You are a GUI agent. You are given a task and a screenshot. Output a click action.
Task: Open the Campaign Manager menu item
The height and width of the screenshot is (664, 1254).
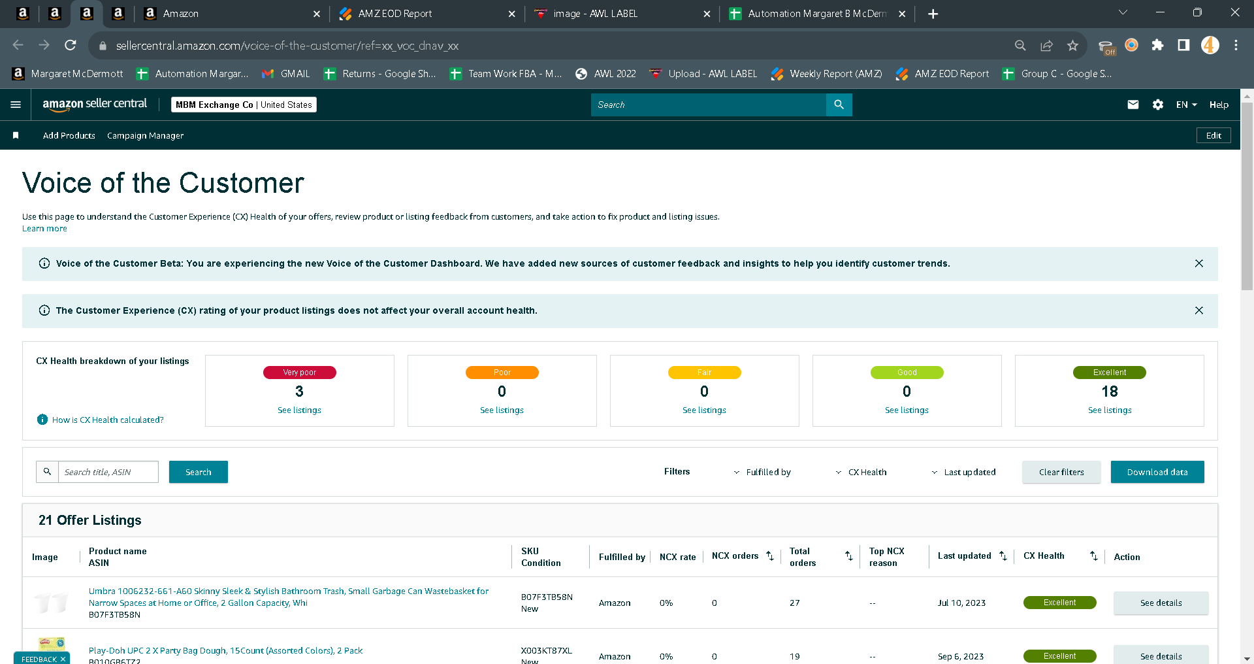click(145, 135)
